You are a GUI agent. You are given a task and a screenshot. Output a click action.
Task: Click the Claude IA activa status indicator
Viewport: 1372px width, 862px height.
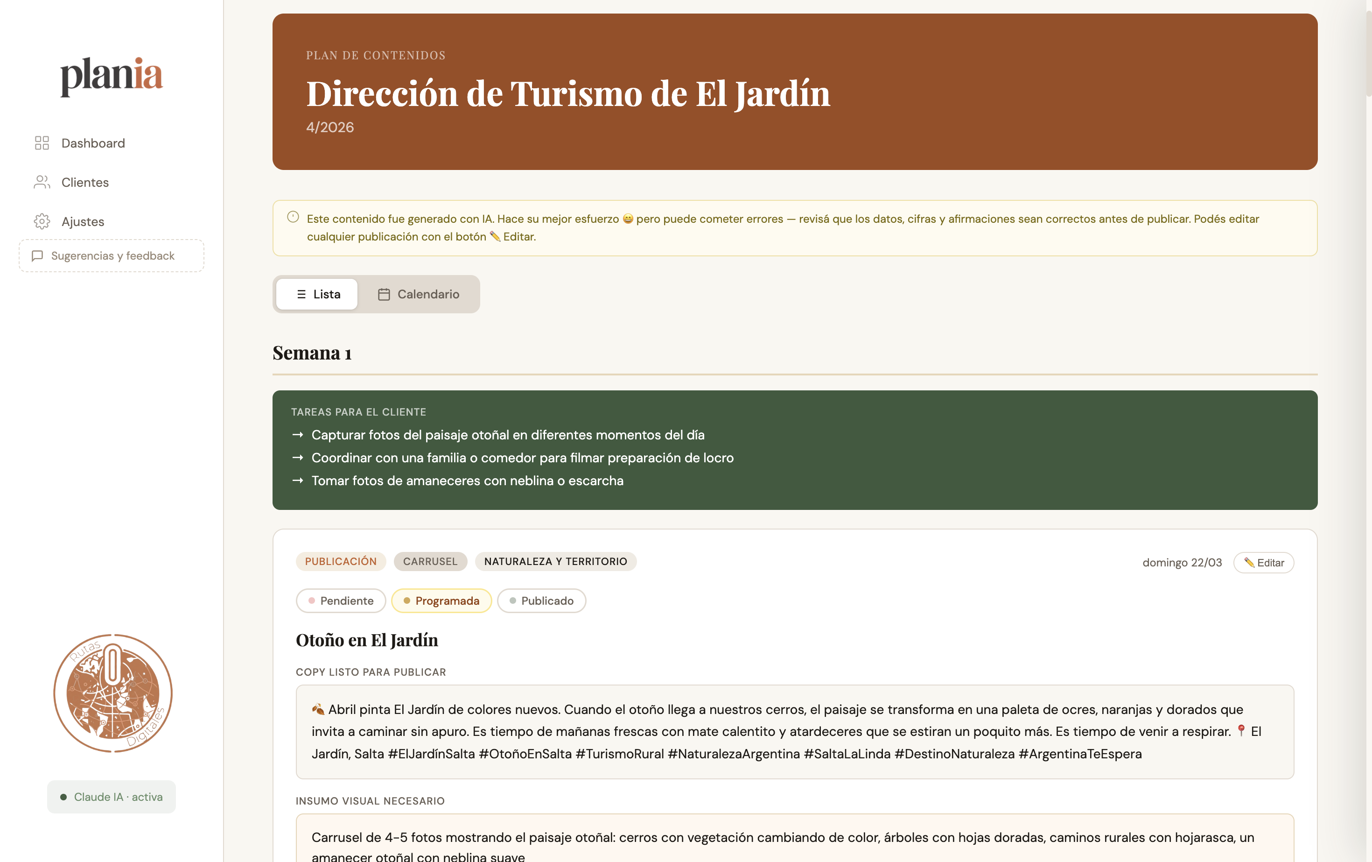[111, 797]
